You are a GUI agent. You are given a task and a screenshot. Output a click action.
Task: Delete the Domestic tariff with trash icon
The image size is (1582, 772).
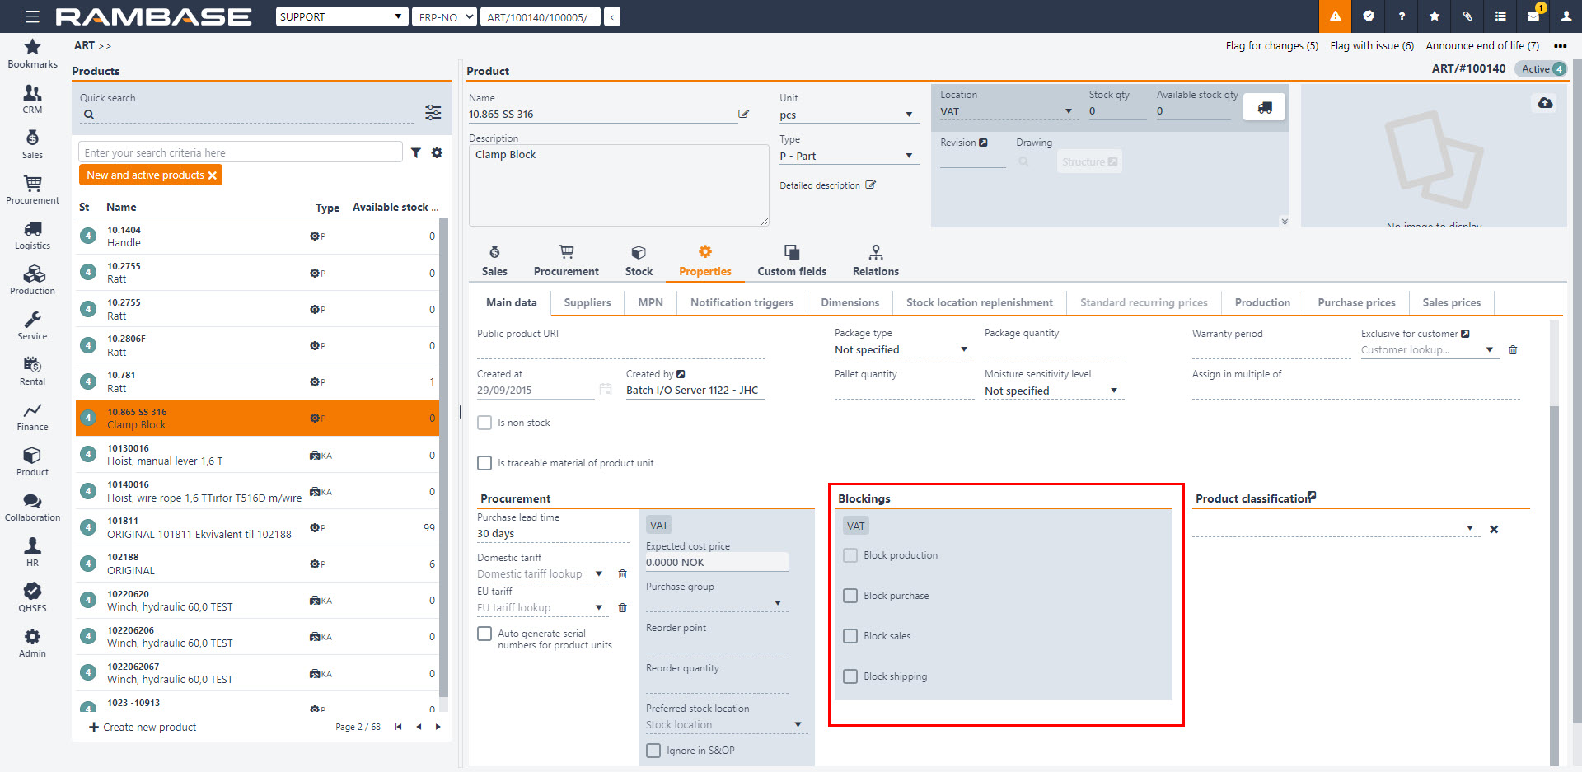(623, 574)
